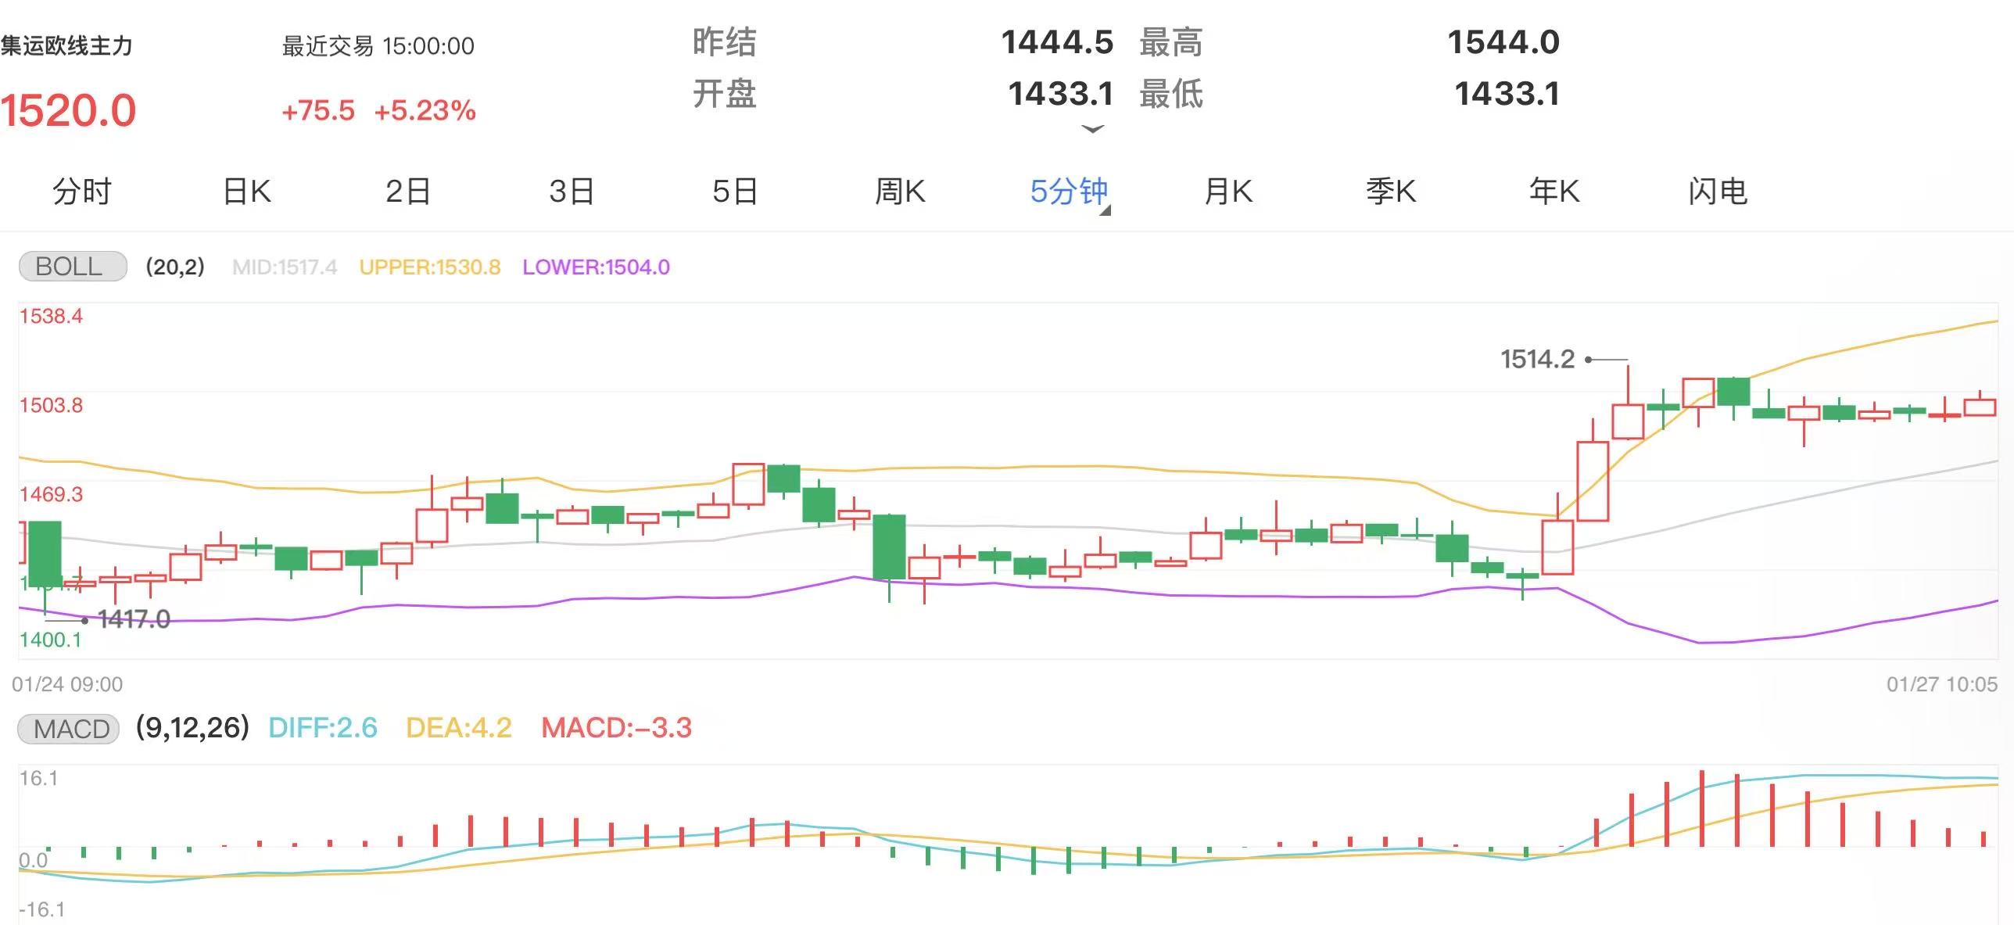
Task: Click the 昨结 value 1444.5
Action: tap(1057, 42)
